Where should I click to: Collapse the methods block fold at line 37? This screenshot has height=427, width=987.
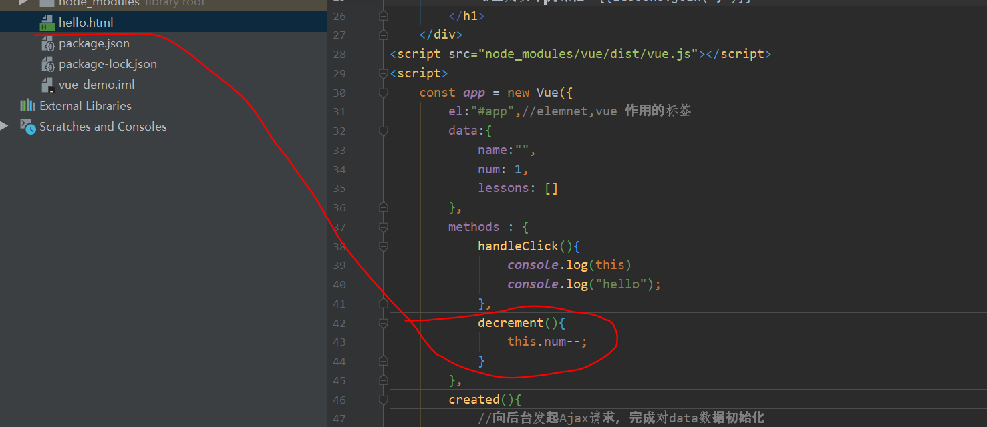pos(382,226)
